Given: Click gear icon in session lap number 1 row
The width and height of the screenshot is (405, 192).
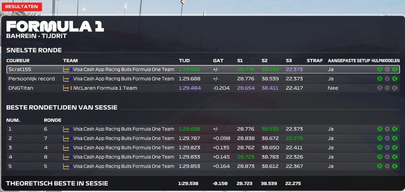Looking at the screenshot, I should (x=387, y=129).
